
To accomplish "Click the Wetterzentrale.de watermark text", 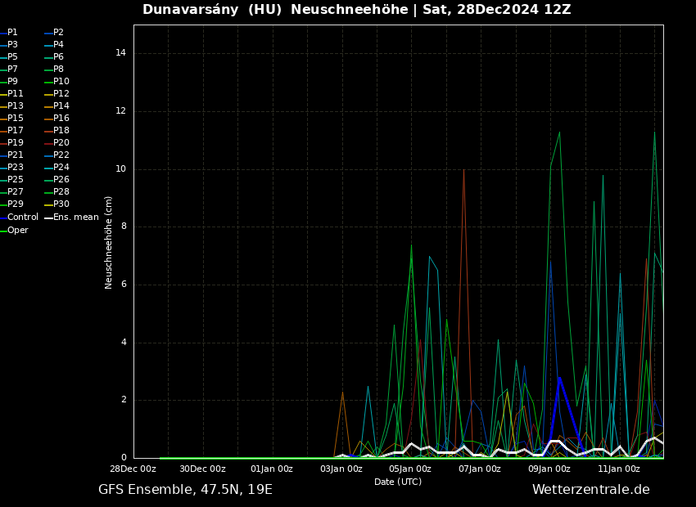I will 590,490.
